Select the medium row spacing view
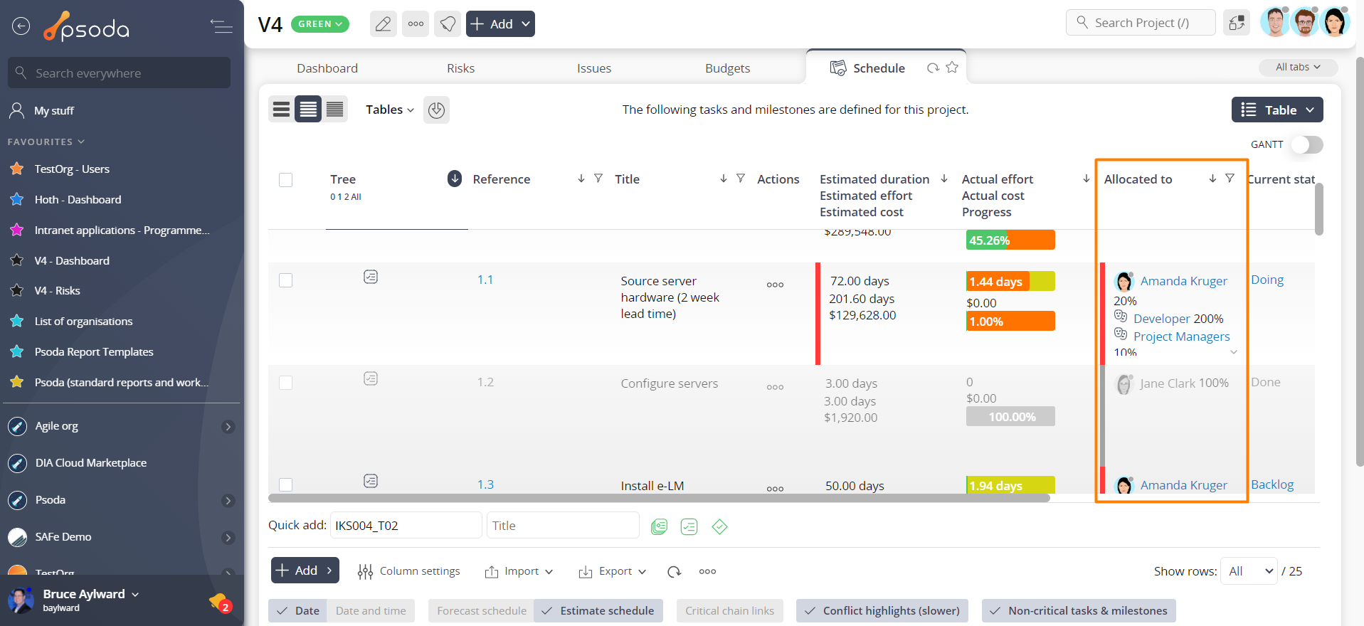This screenshot has width=1364, height=626. (x=308, y=110)
